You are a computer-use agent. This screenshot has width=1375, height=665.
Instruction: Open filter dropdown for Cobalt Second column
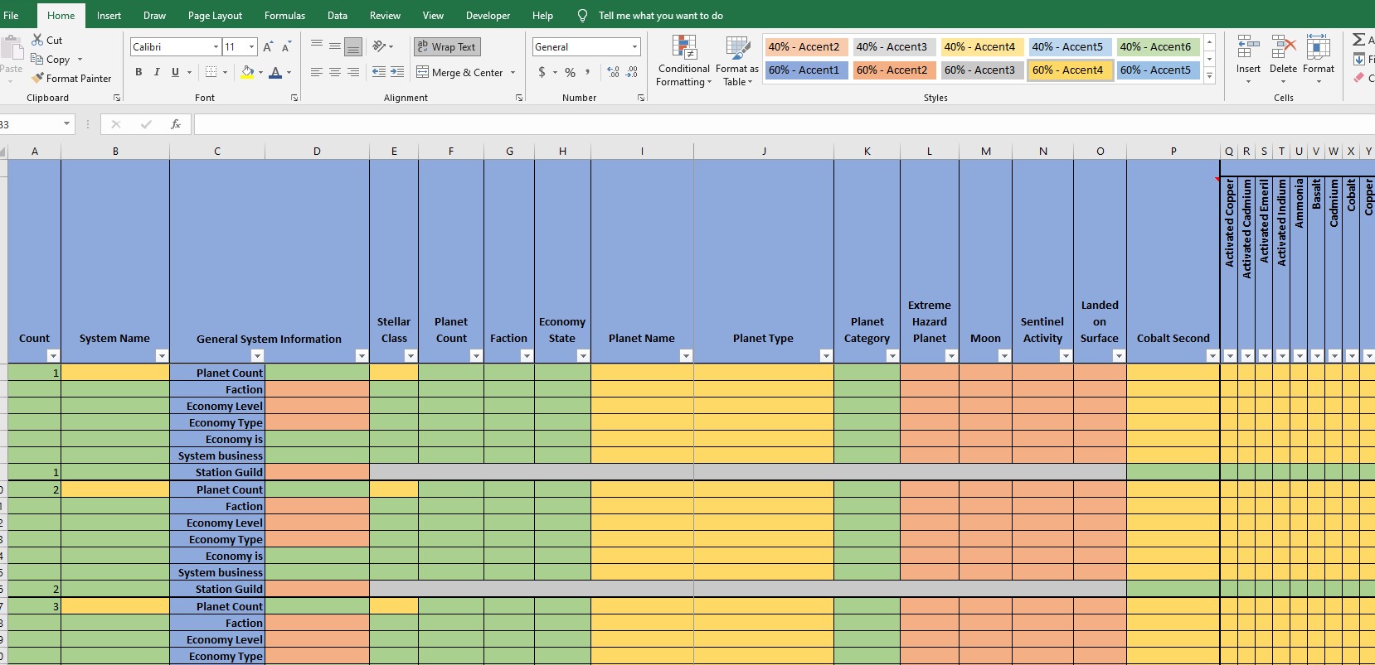[x=1212, y=355]
